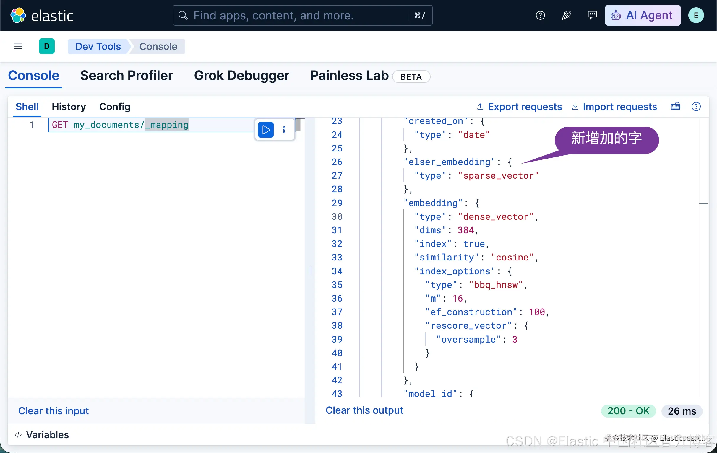Click the "elser_embedding" key in output
The width and height of the screenshot is (717, 453).
pyautogui.click(x=449, y=162)
